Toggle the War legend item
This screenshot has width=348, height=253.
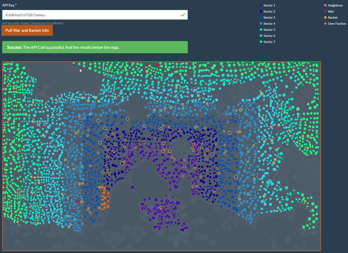331,11
